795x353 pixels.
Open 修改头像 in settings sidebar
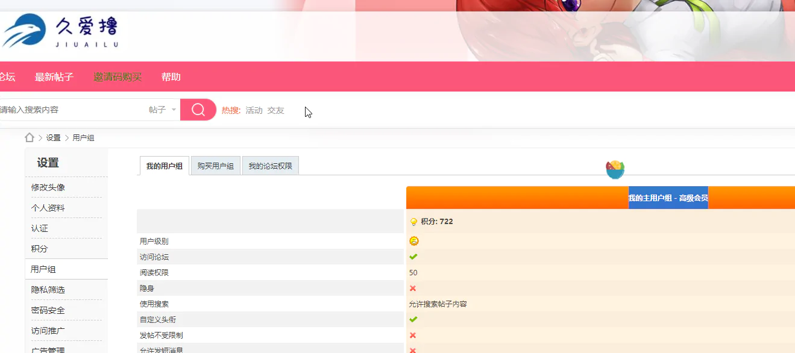pyautogui.click(x=48, y=187)
